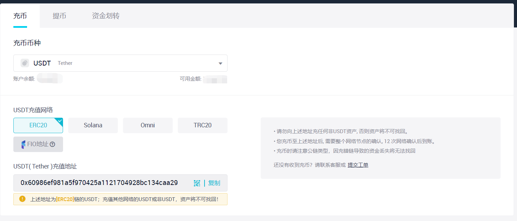
Task: Open the 资金划转 transfer tab
Action: click(x=106, y=16)
